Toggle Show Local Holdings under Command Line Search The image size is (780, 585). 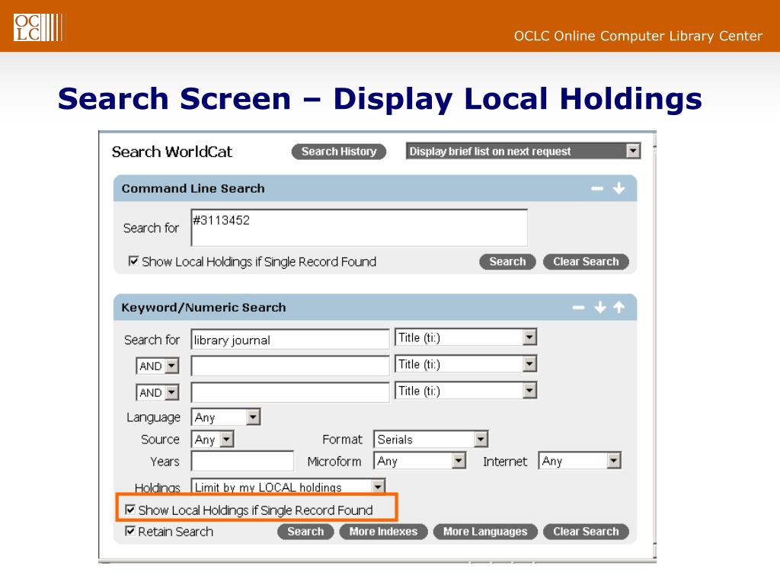click(x=133, y=261)
